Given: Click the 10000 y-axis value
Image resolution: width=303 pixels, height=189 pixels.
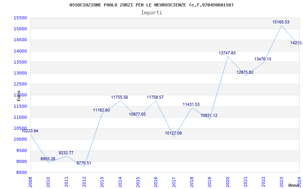Looking at the screenshot, I should [20, 139].
